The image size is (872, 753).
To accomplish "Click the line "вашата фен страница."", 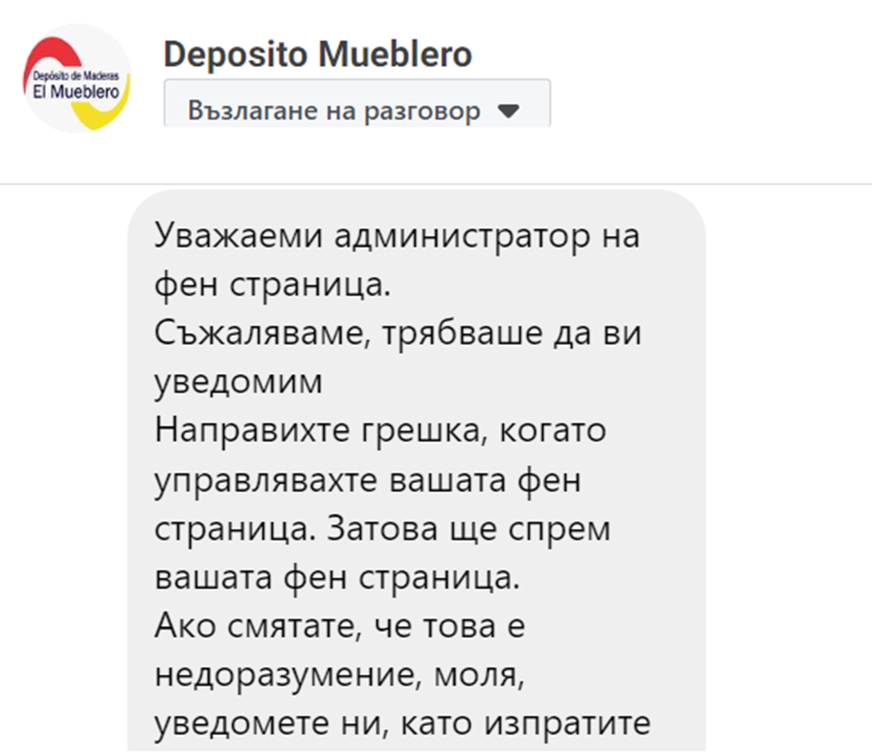I will (x=336, y=577).
